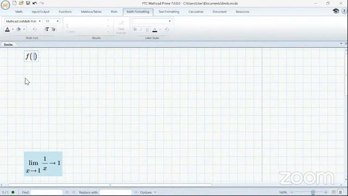Zoom out with the minus button
The height and width of the screenshot is (196, 348).
point(291,192)
